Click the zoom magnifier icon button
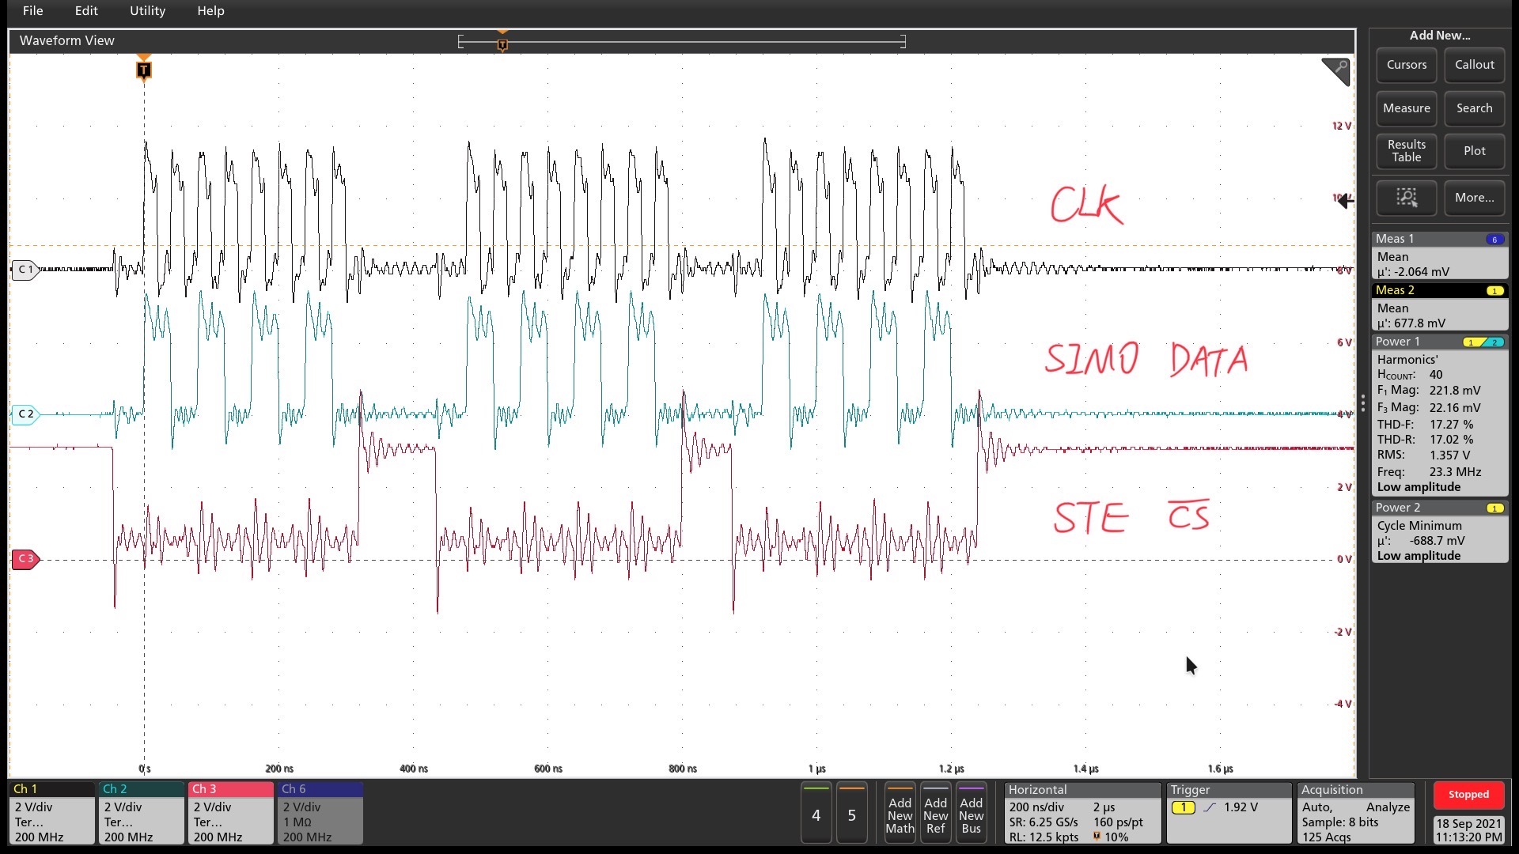This screenshot has width=1519, height=854. [1406, 198]
